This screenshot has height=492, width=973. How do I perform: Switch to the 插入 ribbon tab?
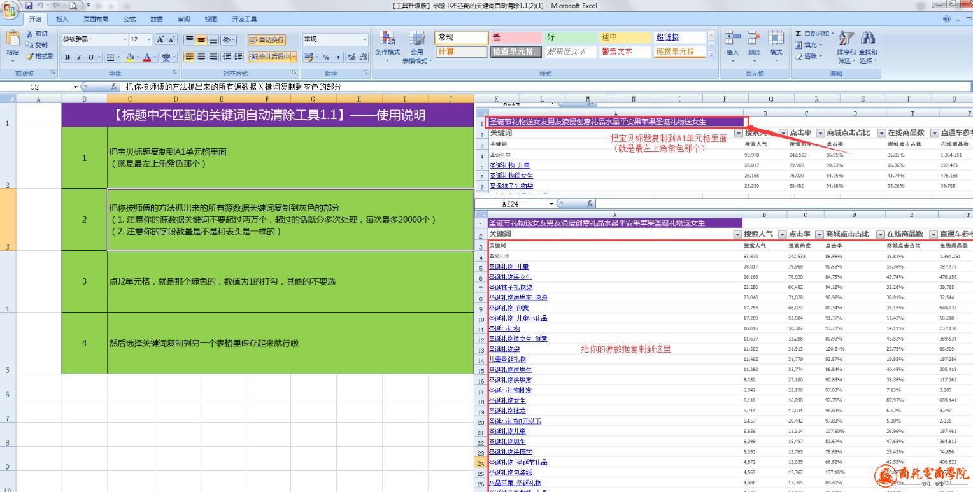62,19
